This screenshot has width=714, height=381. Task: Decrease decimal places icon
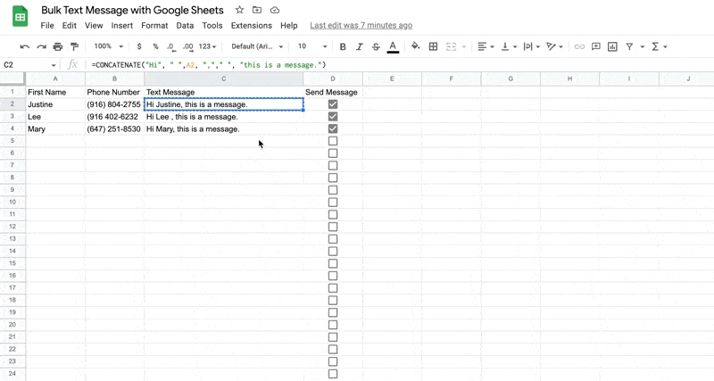(170, 46)
